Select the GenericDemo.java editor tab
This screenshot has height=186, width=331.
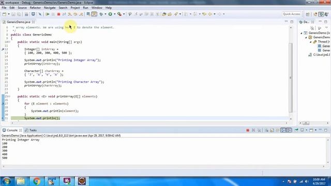[x=19, y=22]
